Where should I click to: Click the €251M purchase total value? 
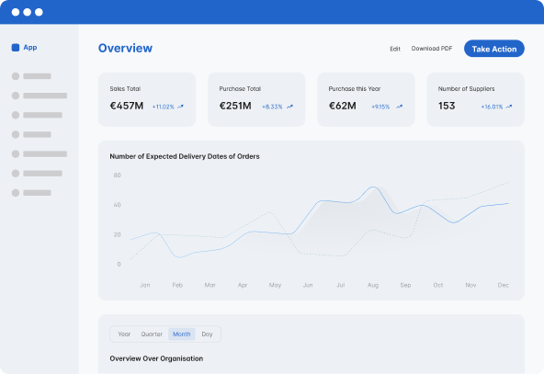[x=235, y=106]
